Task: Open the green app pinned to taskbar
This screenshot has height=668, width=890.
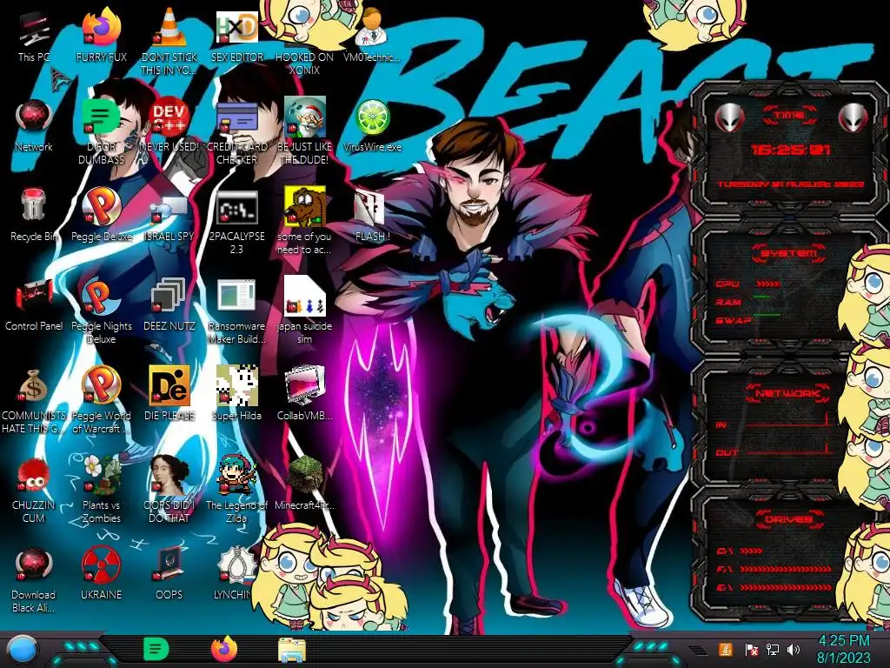Action: pyautogui.click(x=156, y=649)
